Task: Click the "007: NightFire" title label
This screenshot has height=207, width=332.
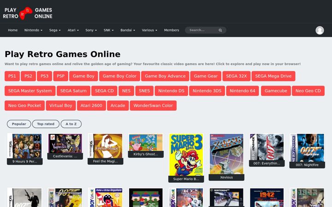Action: click(307, 165)
